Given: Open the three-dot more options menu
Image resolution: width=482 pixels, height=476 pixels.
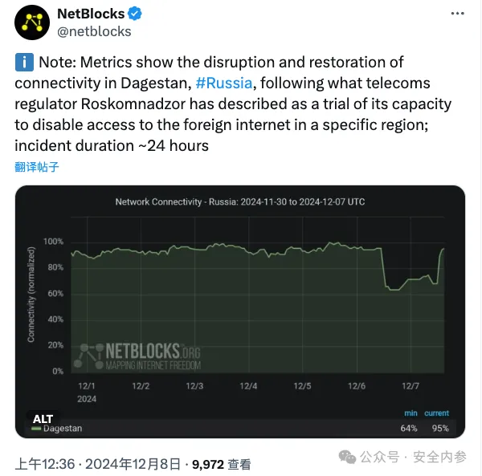Looking at the screenshot, I should pos(457,14).
